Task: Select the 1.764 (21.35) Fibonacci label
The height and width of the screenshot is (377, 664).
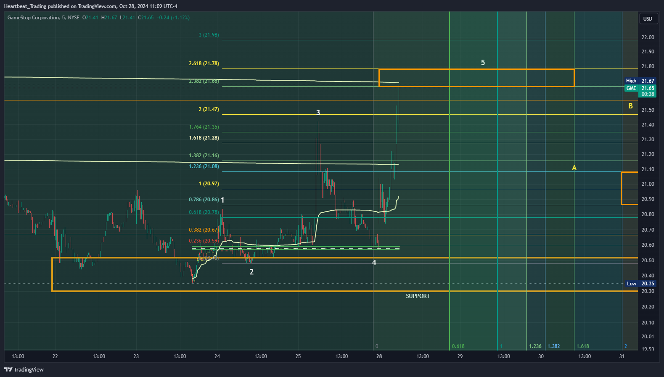Action: (204, 127)
